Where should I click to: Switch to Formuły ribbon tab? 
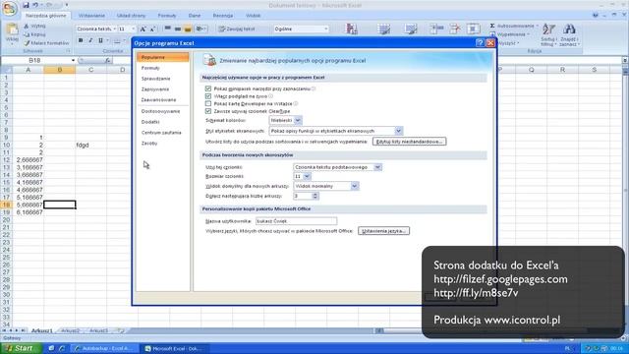(x=167, y=16)
